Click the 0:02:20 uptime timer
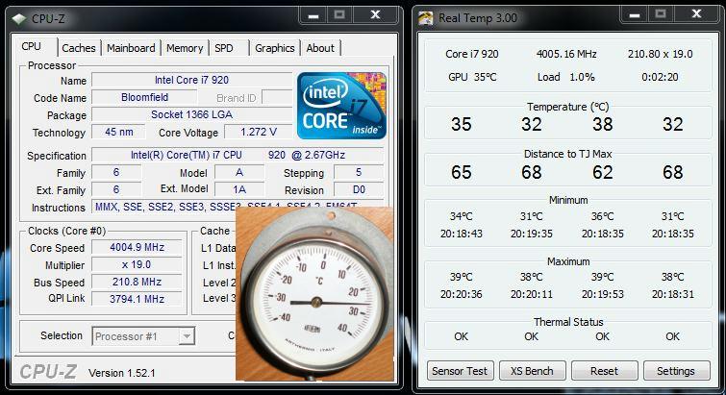This screenshot has height=395, width=726. pos(660,77)
